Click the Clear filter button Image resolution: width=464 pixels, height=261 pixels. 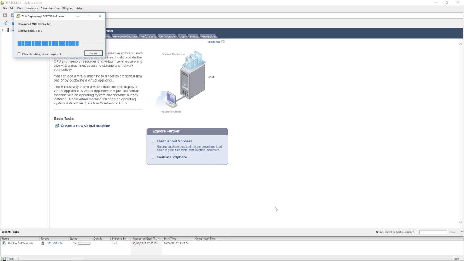pos(452,232)
